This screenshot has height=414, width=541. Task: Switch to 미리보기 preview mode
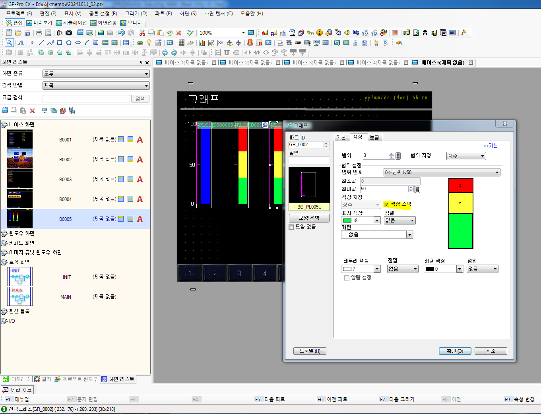(39, 23)
